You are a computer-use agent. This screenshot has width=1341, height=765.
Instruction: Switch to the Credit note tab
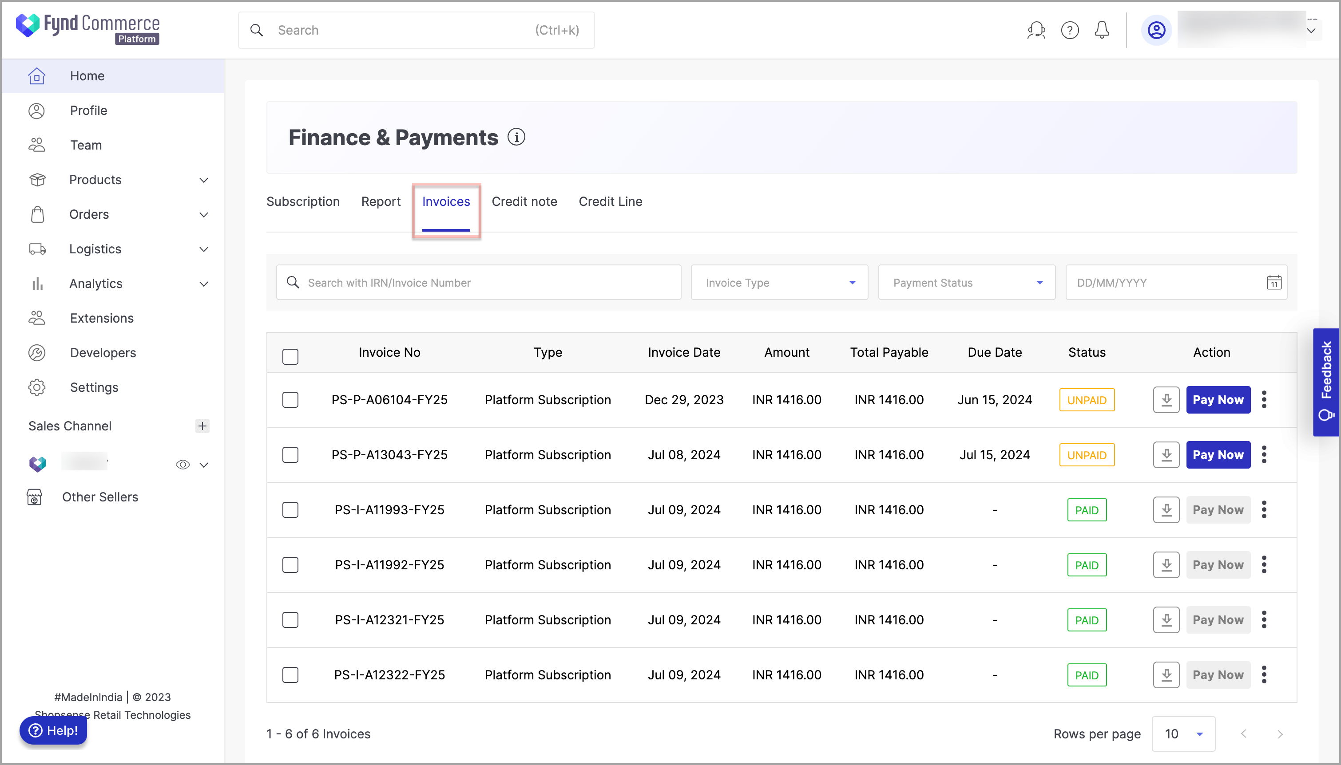(x=524, y=202)
